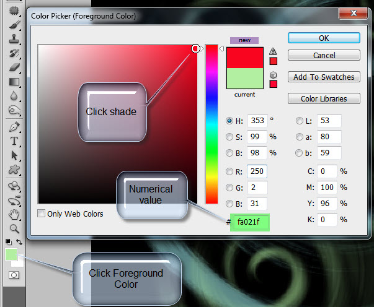Viewport: 374px width, 307px height.
Task: Click the closest in-gamut color swatch
Action: (274, 61)
